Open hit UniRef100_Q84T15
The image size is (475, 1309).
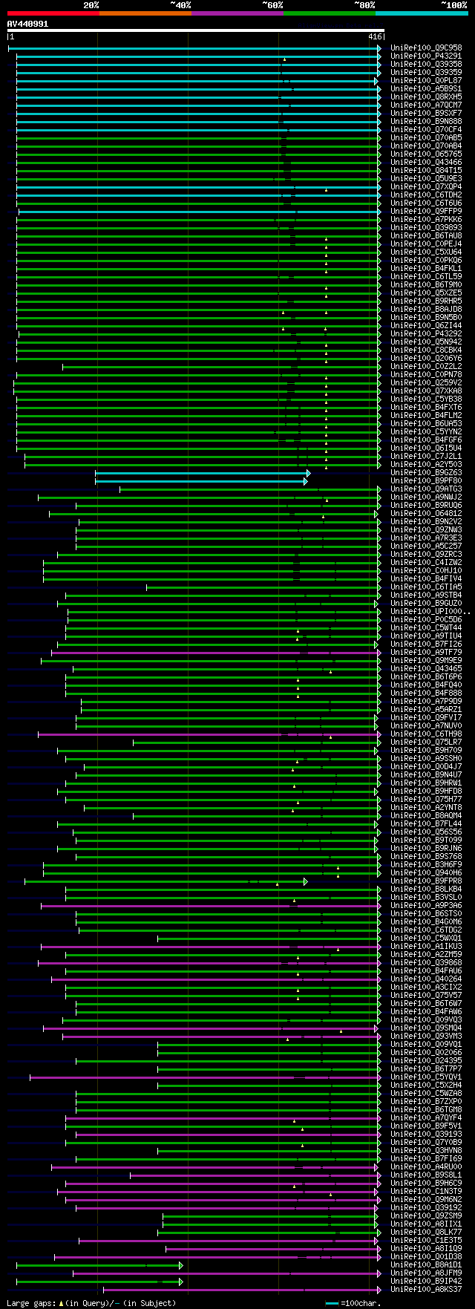pyautogui.click(x=426, y=171)
